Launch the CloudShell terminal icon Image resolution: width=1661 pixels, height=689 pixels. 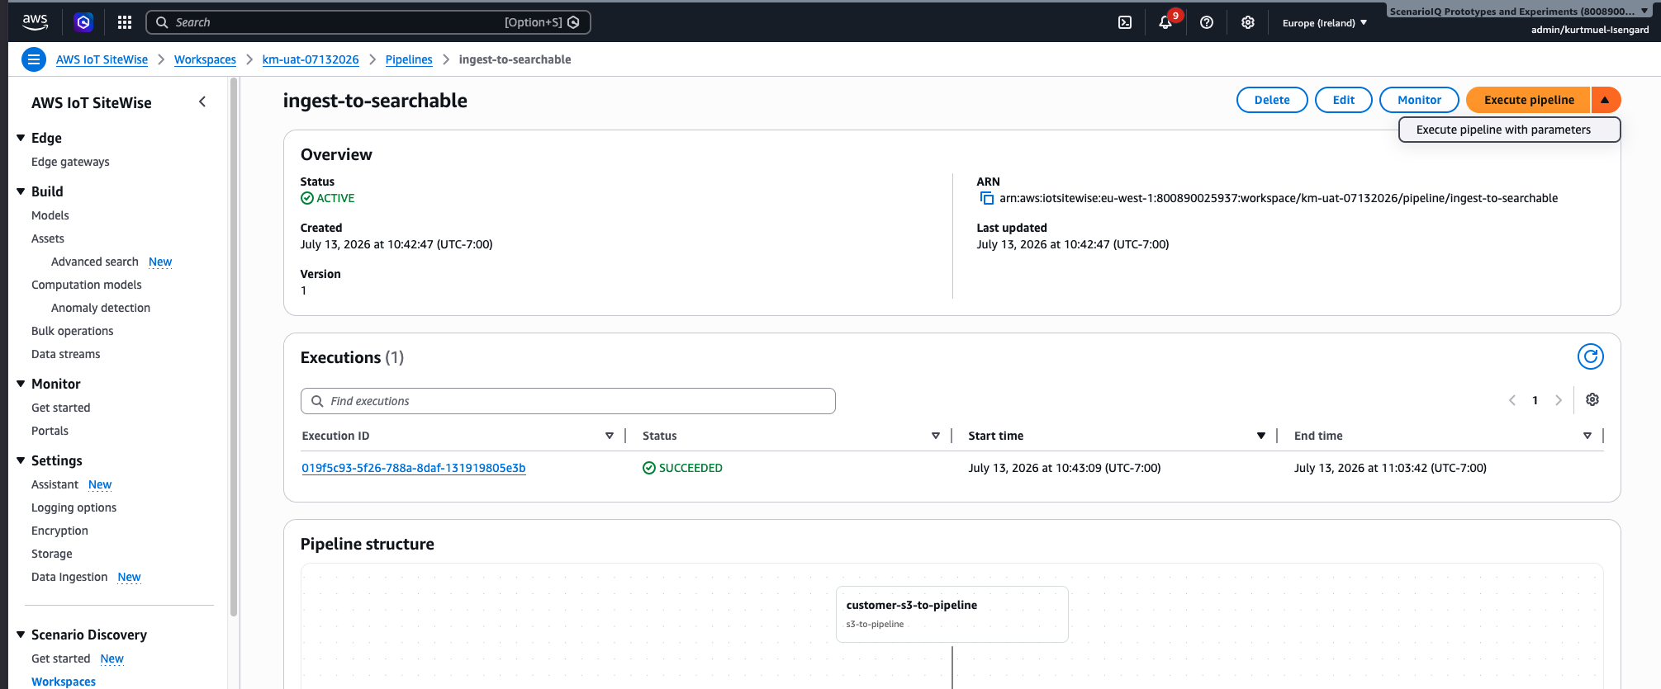click(1125, 22)
